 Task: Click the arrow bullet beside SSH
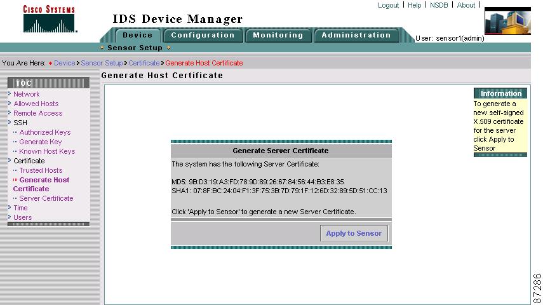(10, 122)
